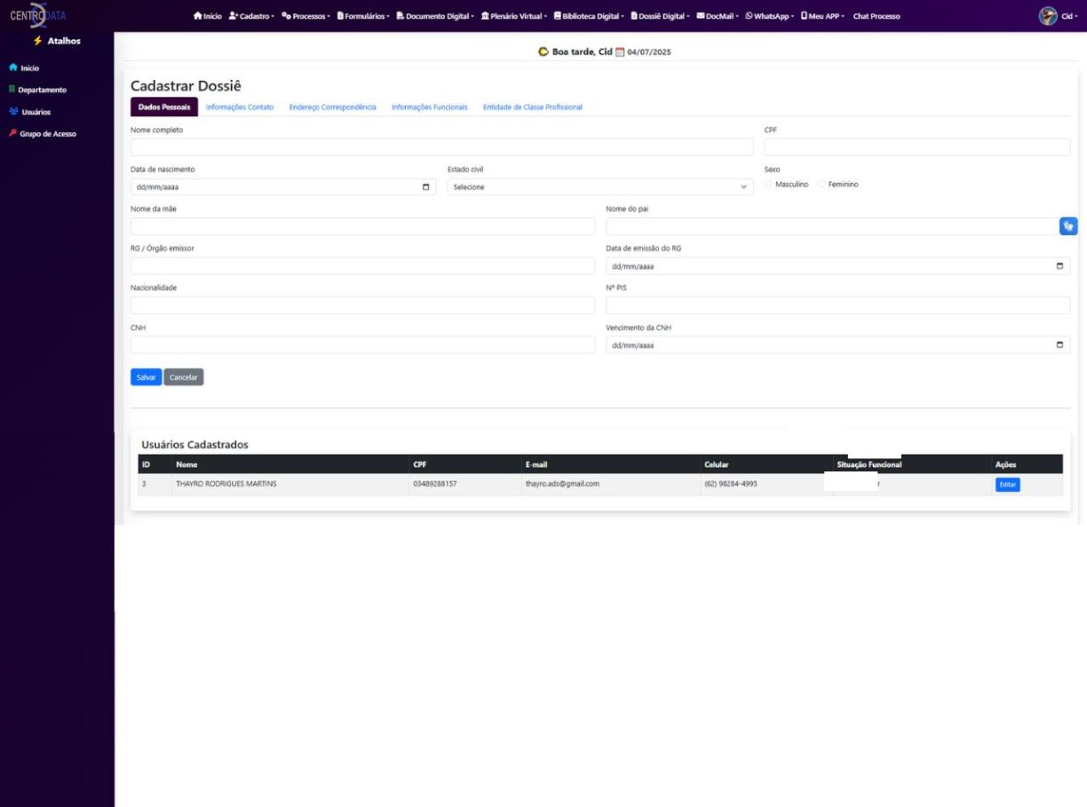Image resolution: width=1087 pixels, height=807 pixels.
Task: Click the Data de nascimento date field
Action: pyautogui.click(x=283, y=186)
